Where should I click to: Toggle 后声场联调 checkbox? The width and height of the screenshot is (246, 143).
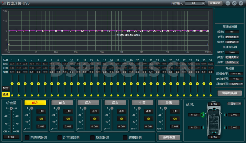coord(60,137)
